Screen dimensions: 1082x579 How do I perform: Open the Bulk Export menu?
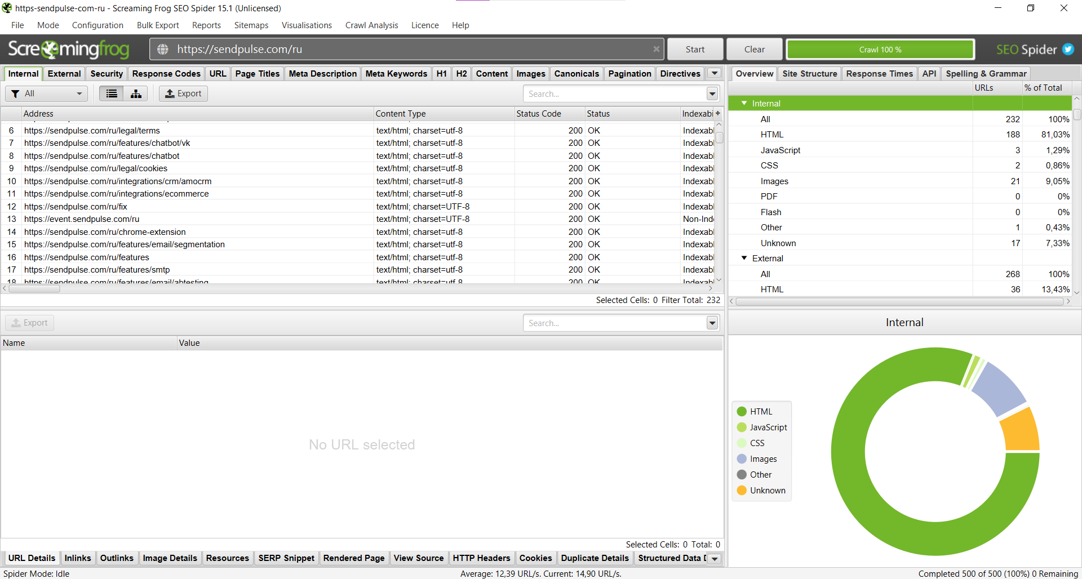(x=158, y=25)
